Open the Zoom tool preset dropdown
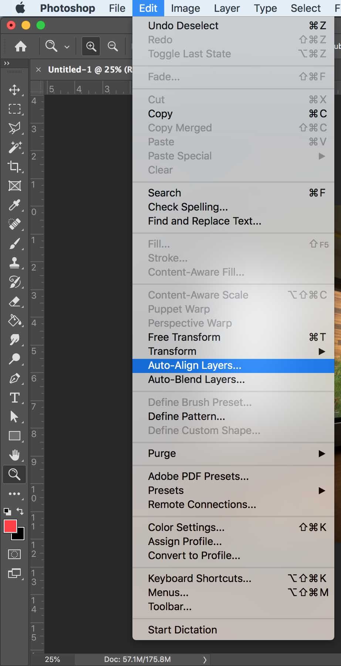 coord(67,47)
